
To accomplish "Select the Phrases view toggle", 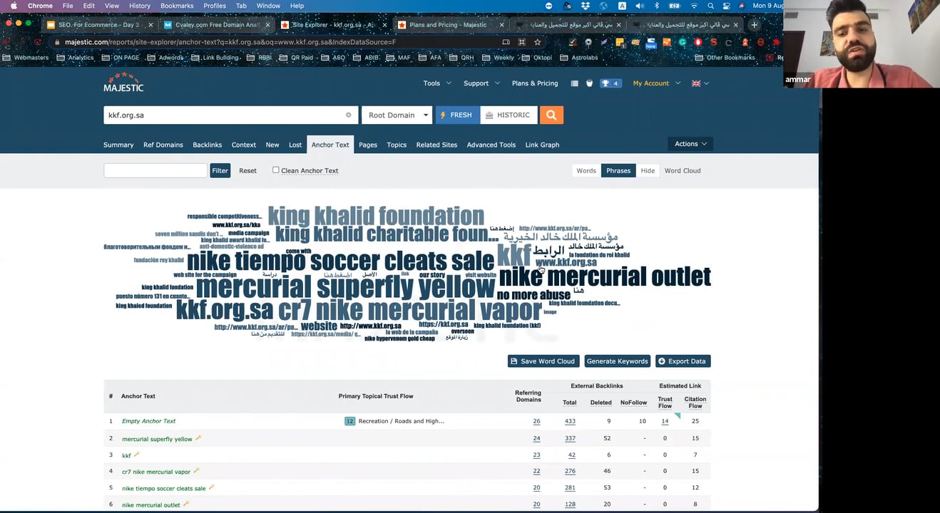I will [618, 170].
